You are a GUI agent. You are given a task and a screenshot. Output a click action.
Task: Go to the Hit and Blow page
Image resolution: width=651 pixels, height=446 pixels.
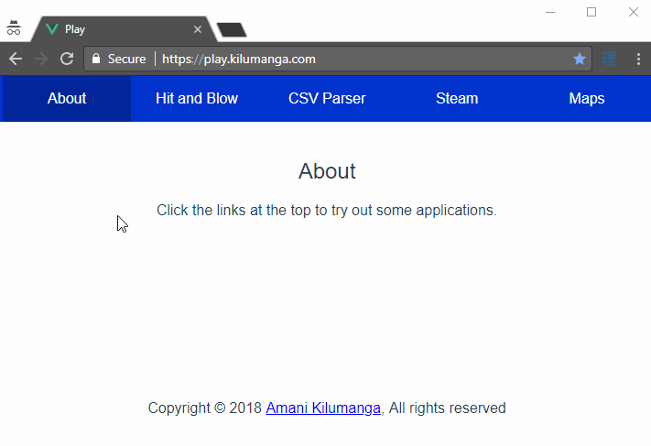pos(197,98)
